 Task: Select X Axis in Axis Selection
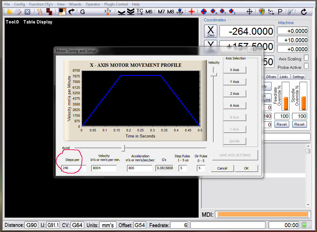pos(235,70)
